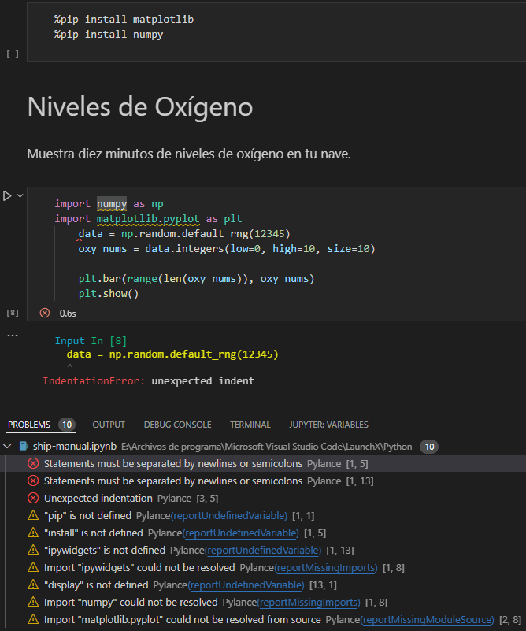Click the cell output ellipsis menu

coord(13,336)
